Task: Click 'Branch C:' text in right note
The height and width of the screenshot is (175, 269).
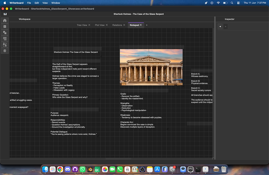Action: coord(195,88)
